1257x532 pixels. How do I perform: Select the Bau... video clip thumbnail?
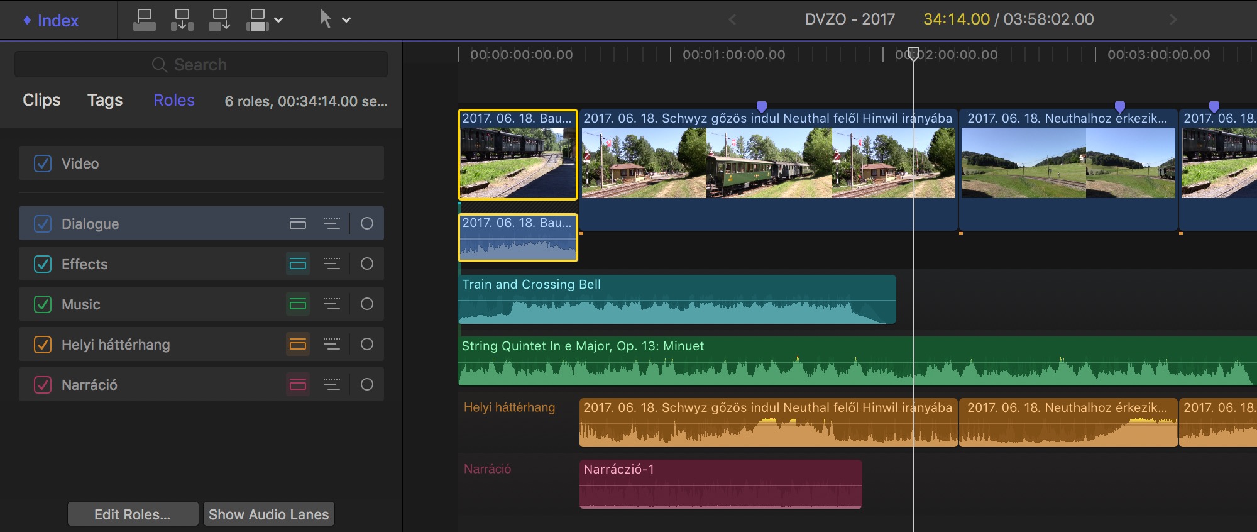(x=518, y=155)
